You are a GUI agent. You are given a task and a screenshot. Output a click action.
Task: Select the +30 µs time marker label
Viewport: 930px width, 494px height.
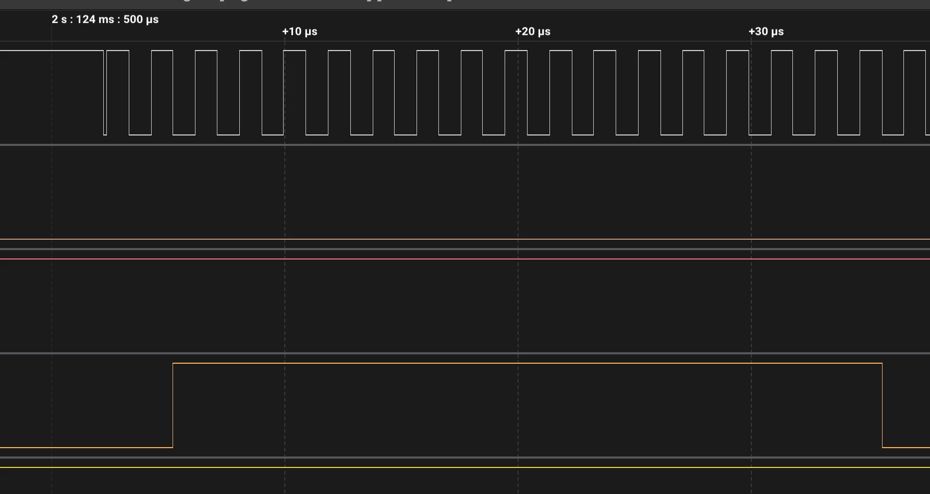click(766, 31)
